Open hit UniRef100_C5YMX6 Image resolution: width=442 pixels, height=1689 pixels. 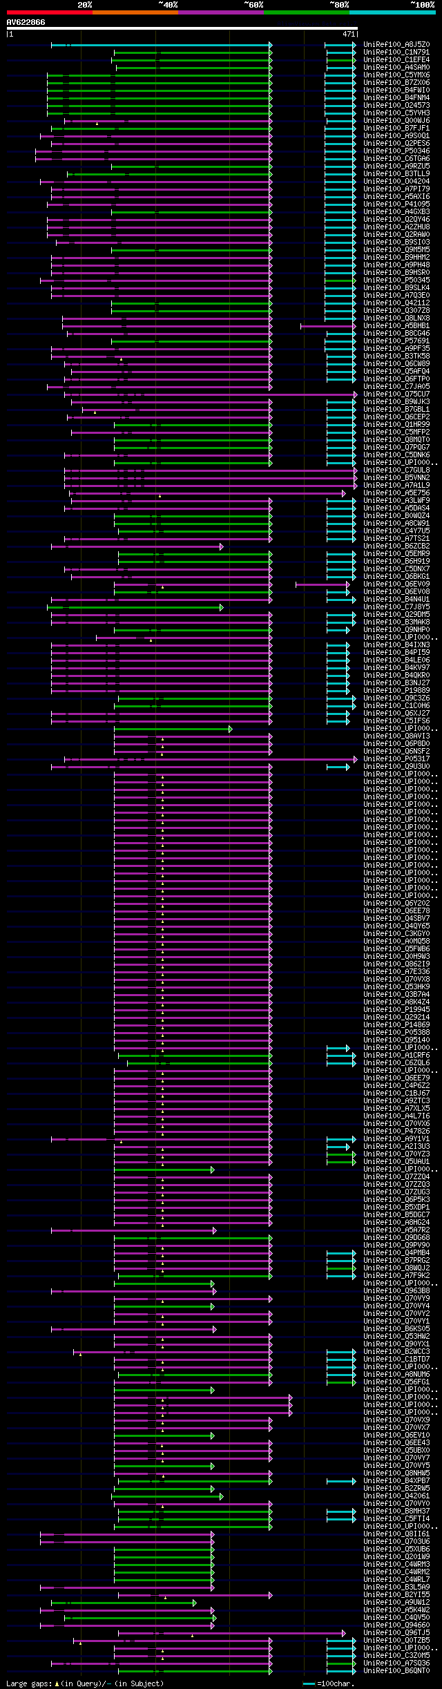coord(396,75)
